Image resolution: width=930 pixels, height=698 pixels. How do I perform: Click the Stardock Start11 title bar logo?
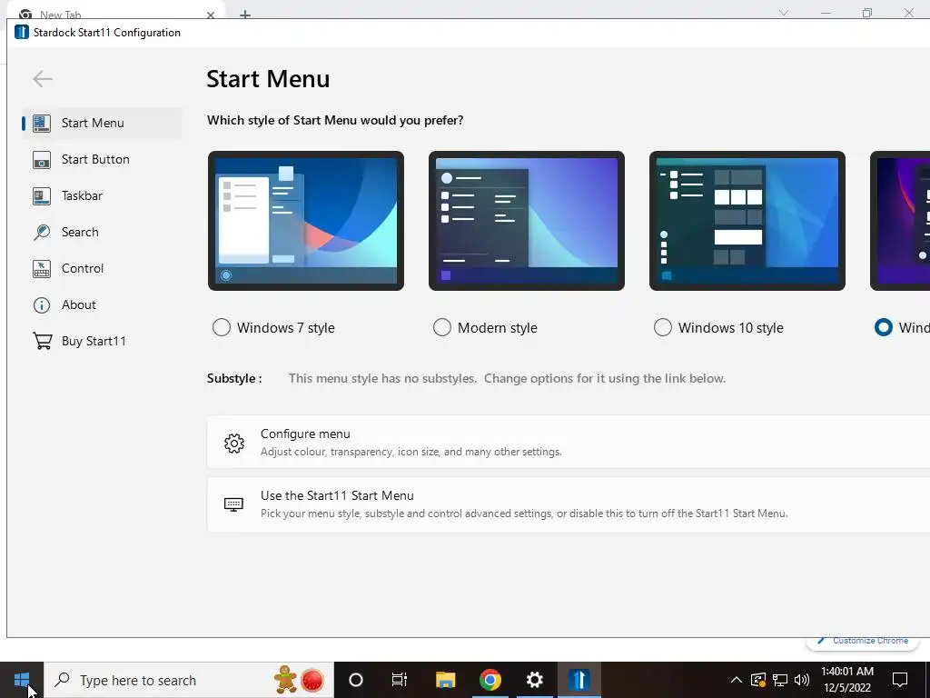pyautogui.click(x=22, y=32)
